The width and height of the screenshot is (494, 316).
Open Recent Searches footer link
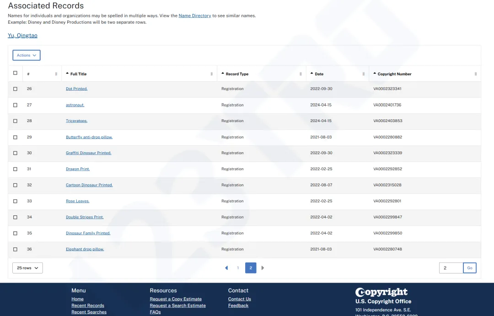tap(89, 312)
